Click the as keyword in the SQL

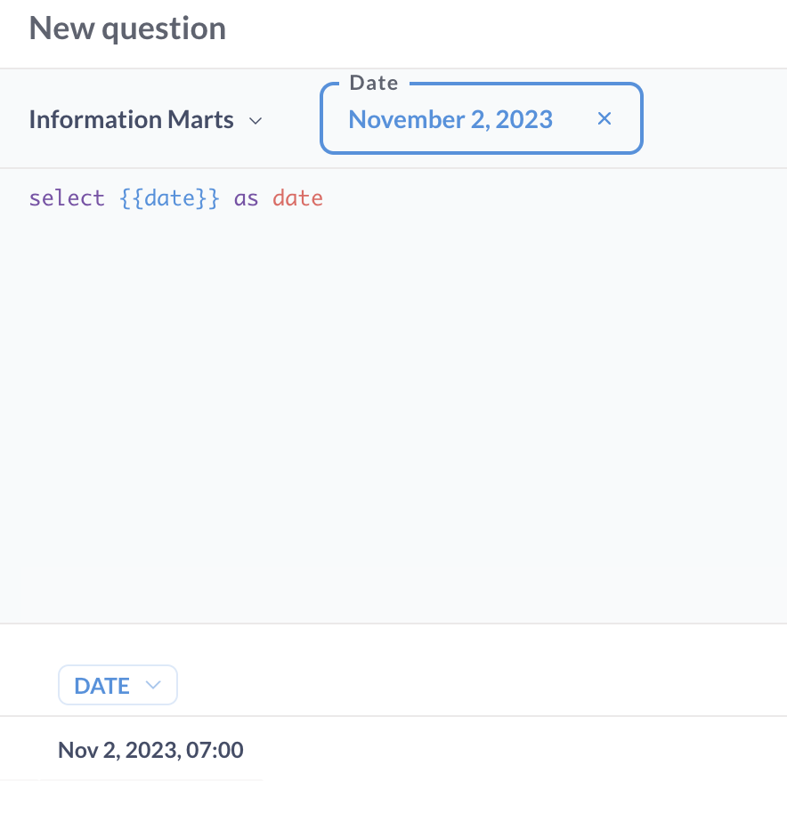[x=246, y=197]
